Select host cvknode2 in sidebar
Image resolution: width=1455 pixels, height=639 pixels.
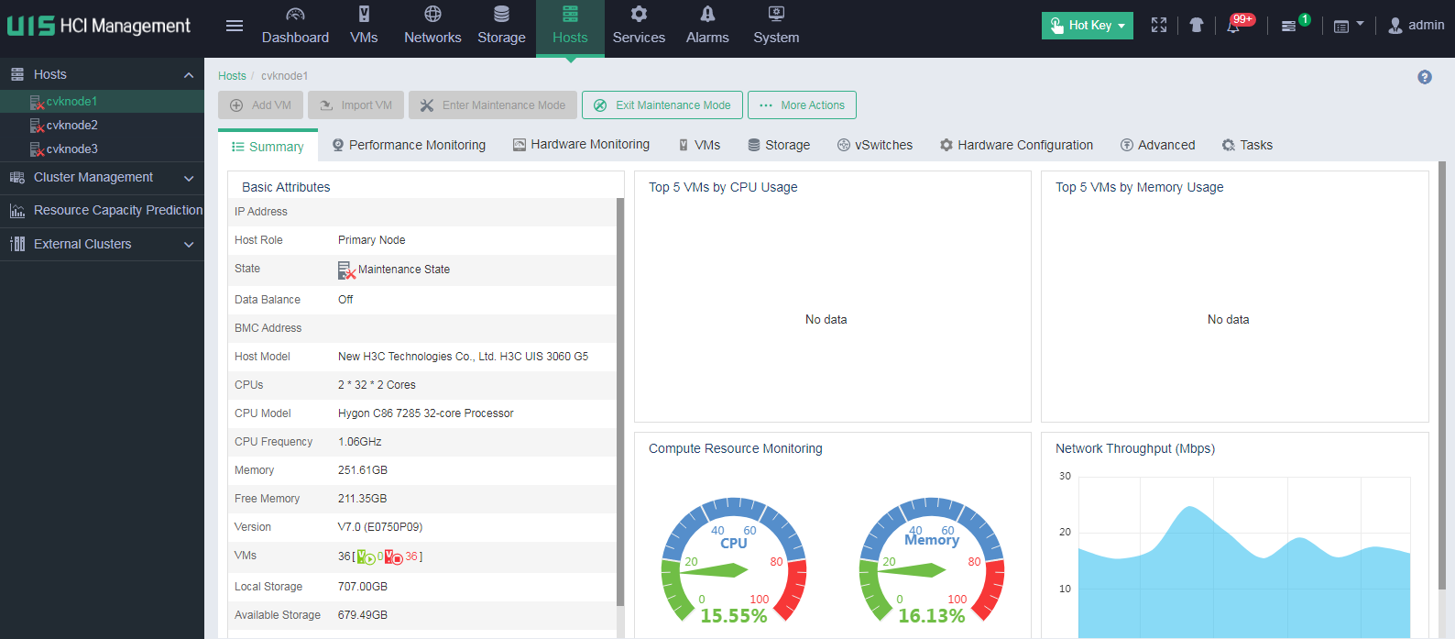pos(71,126)
